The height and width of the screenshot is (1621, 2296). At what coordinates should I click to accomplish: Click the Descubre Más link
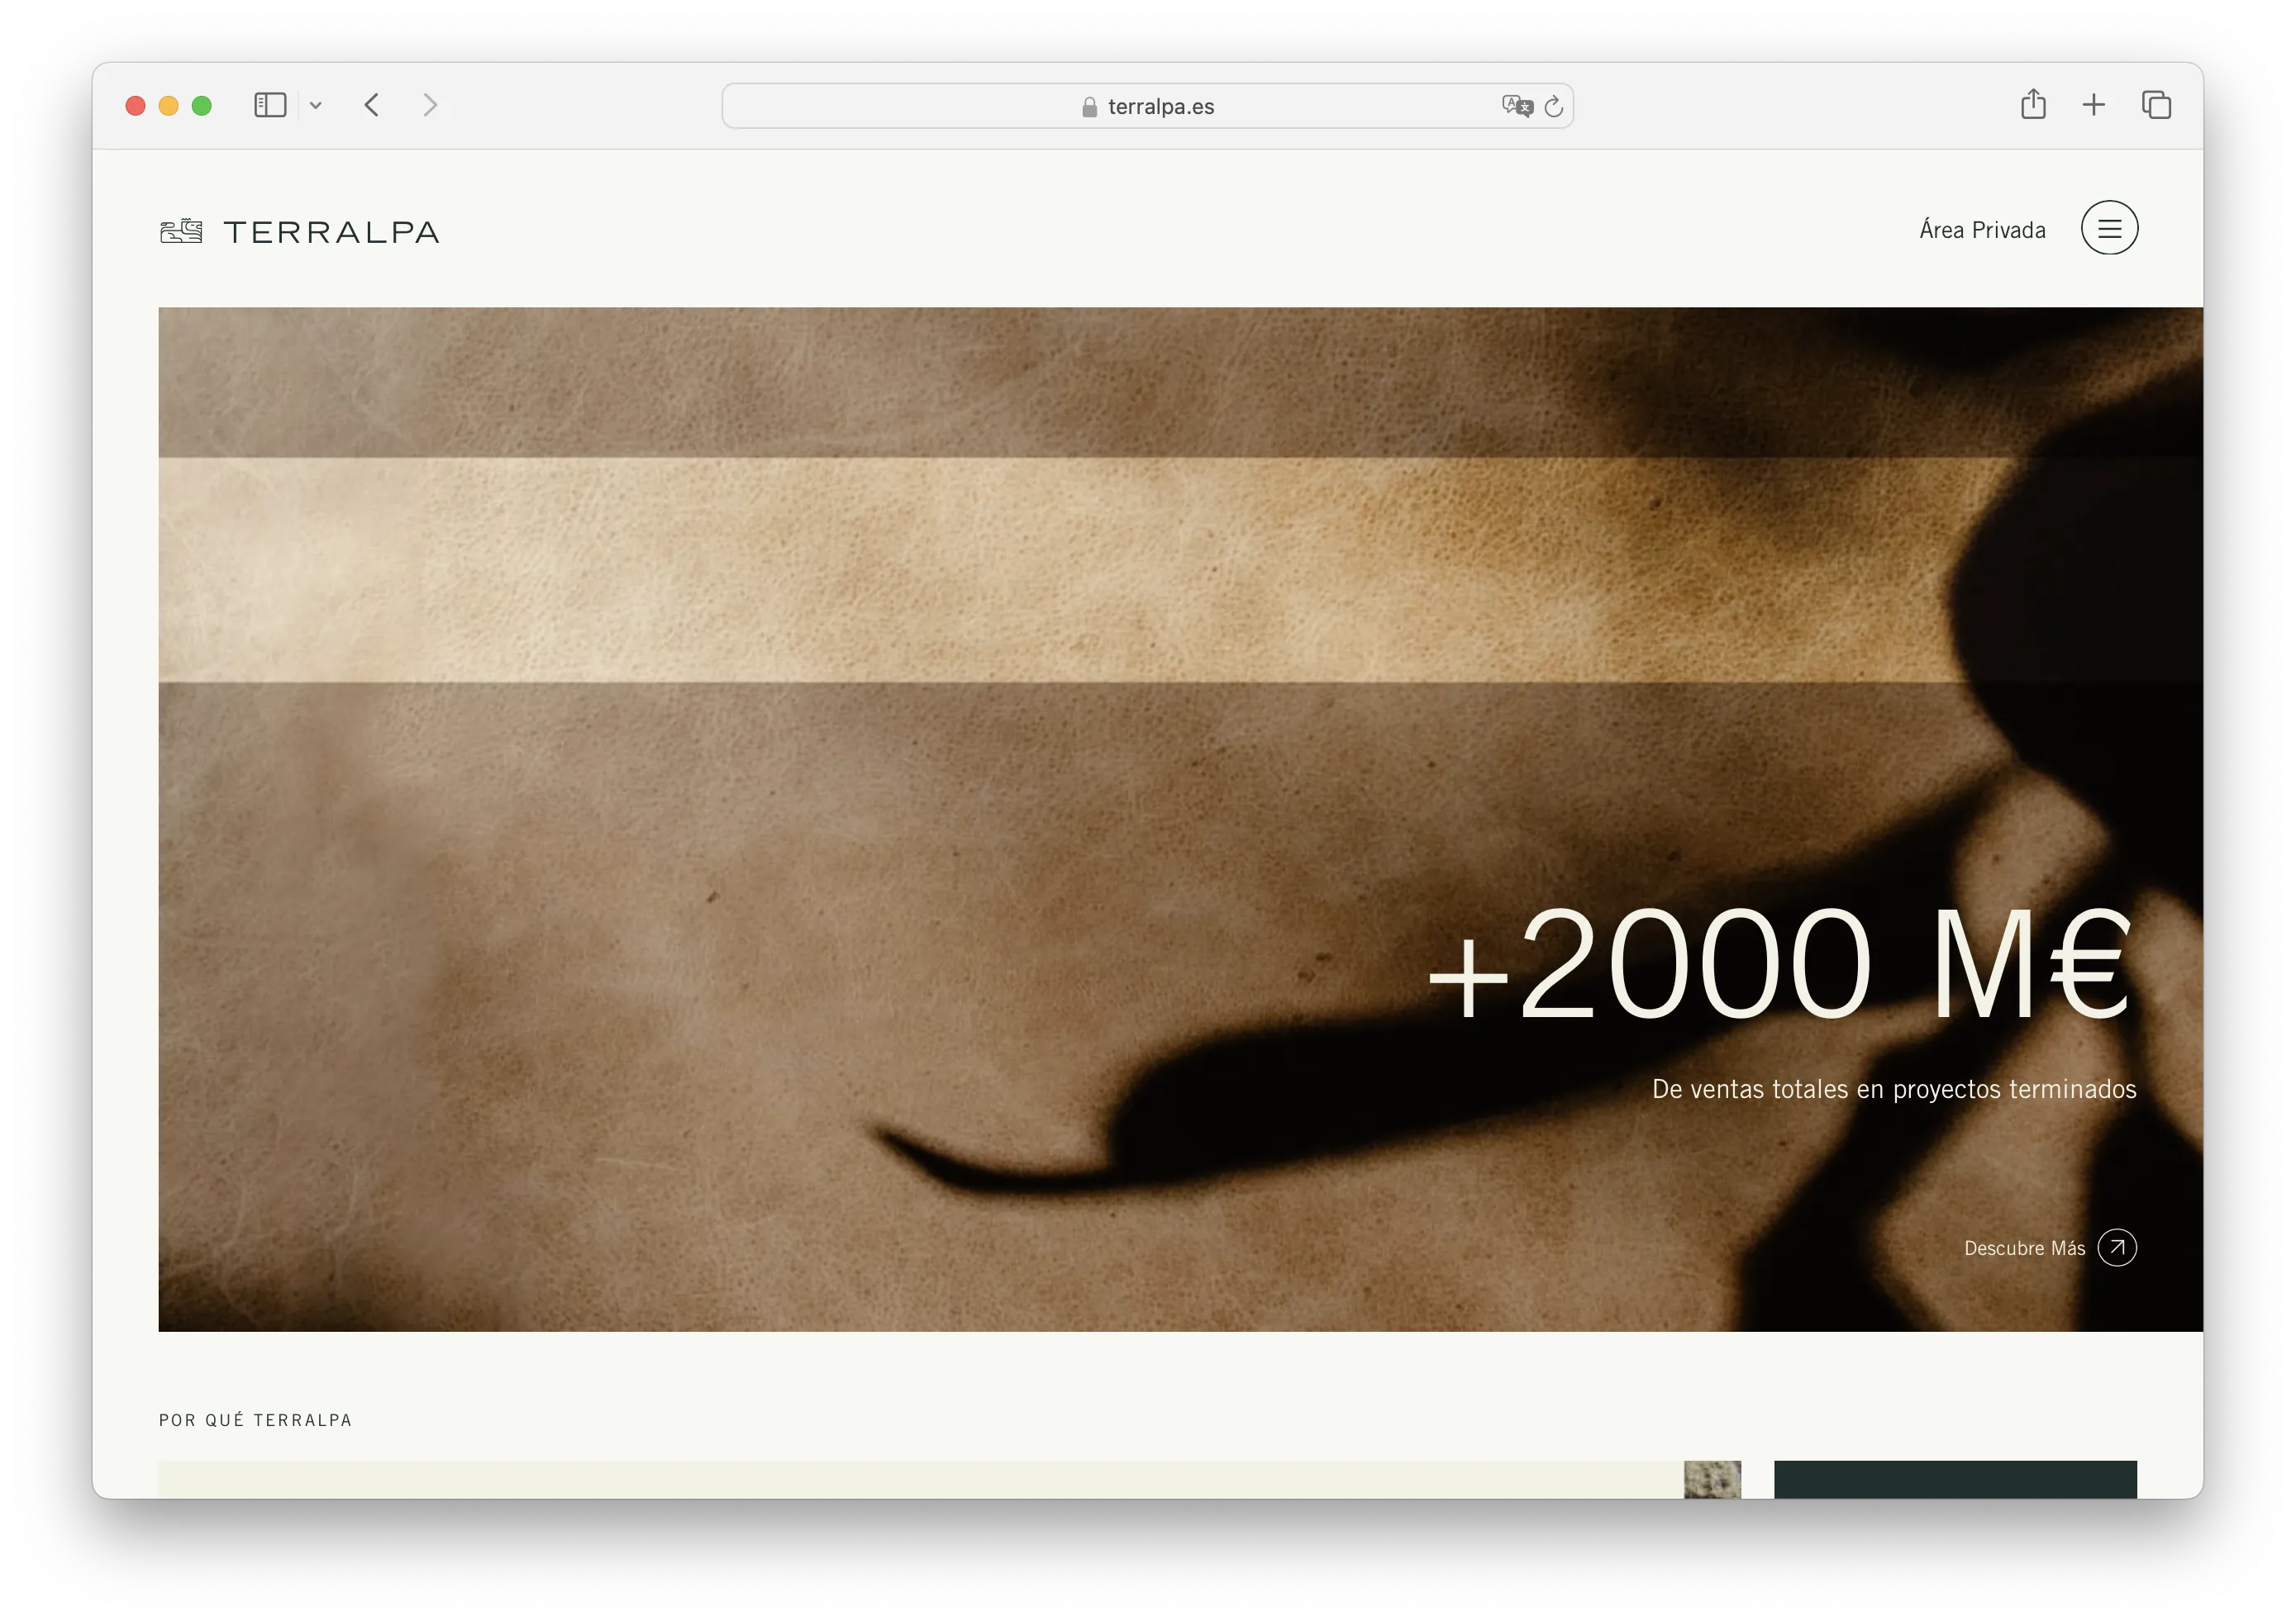[x=2024, y=1248]
